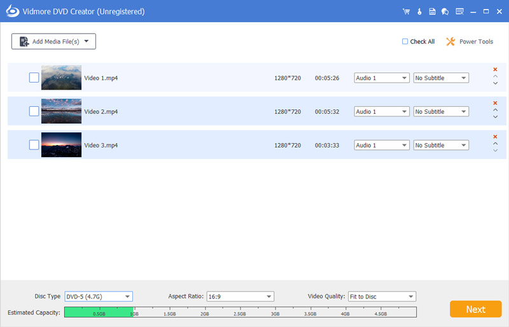Viewport: 509px width, 327px height.
Task: Open the Audio 1 dropdown for Video 1.mp4
Action: pos(382,78)
